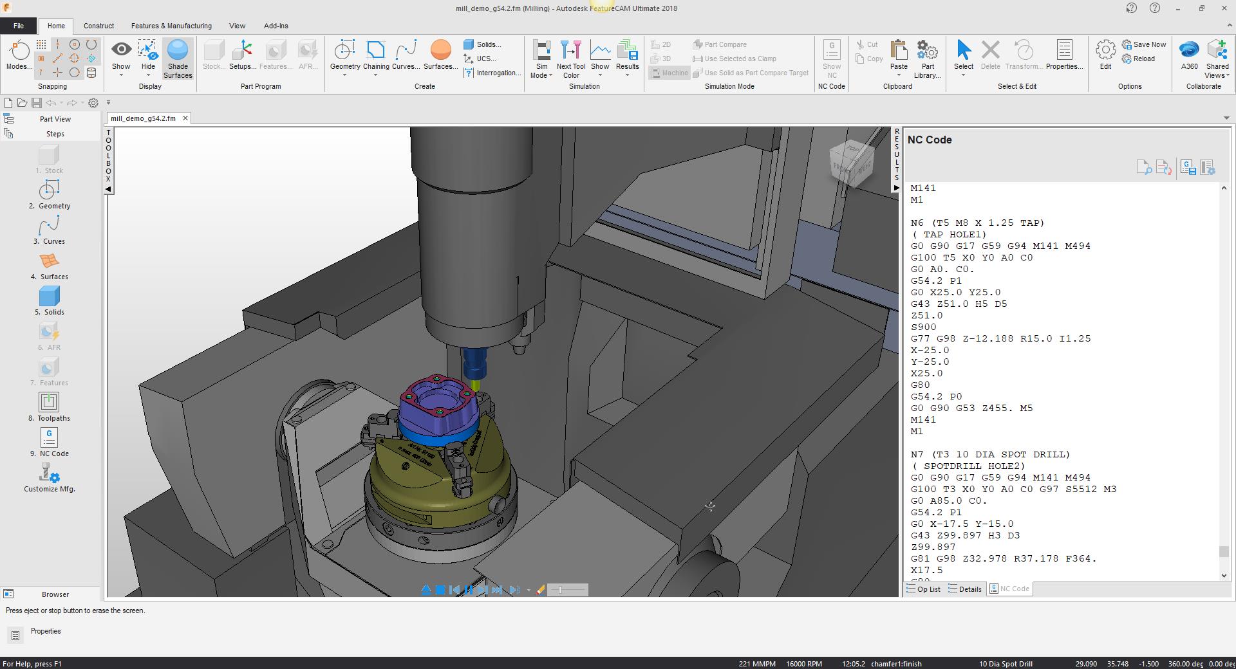Open Properties from ribbon

(x=1064, y=55)
